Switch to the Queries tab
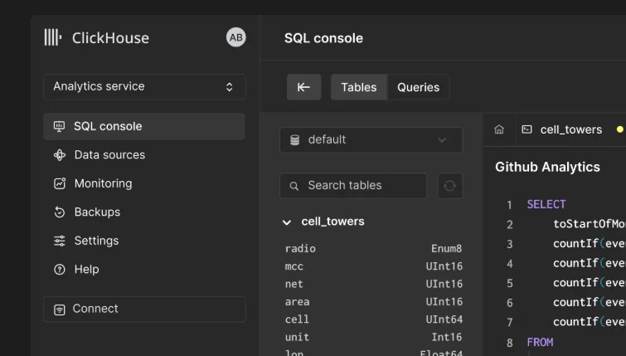 pos(418,87)
